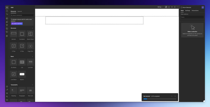Viewport: 210px width, 107px height.
Task: Open the Navigator layers icon
Action: [x=7, y=14]
